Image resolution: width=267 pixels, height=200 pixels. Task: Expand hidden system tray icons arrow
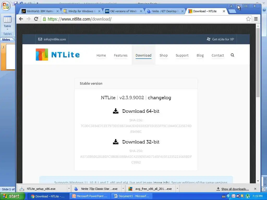coord(228,196)
